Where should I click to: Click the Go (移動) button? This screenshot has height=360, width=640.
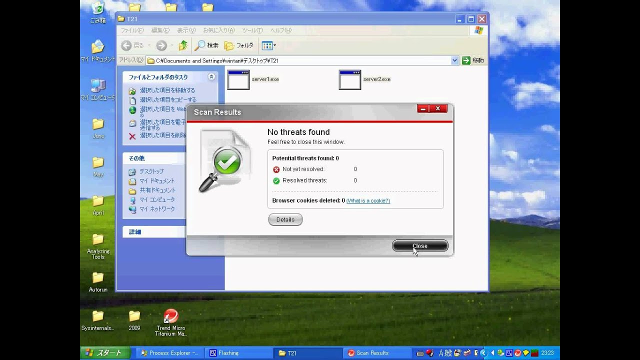[x=473, y=60]
